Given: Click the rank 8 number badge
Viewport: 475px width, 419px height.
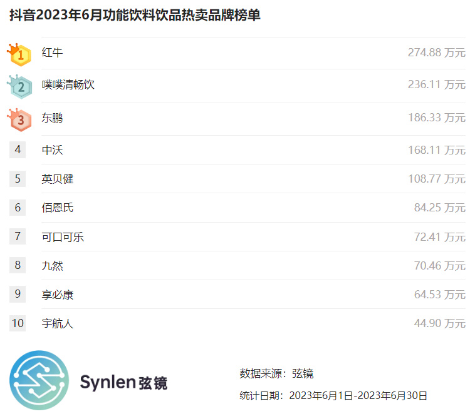Looking at the screenshot, I should pos(18,265).
